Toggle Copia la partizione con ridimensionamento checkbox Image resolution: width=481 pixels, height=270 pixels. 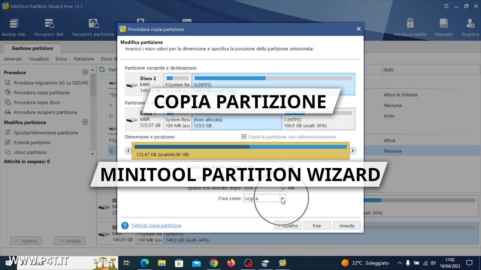click(244, 137)
